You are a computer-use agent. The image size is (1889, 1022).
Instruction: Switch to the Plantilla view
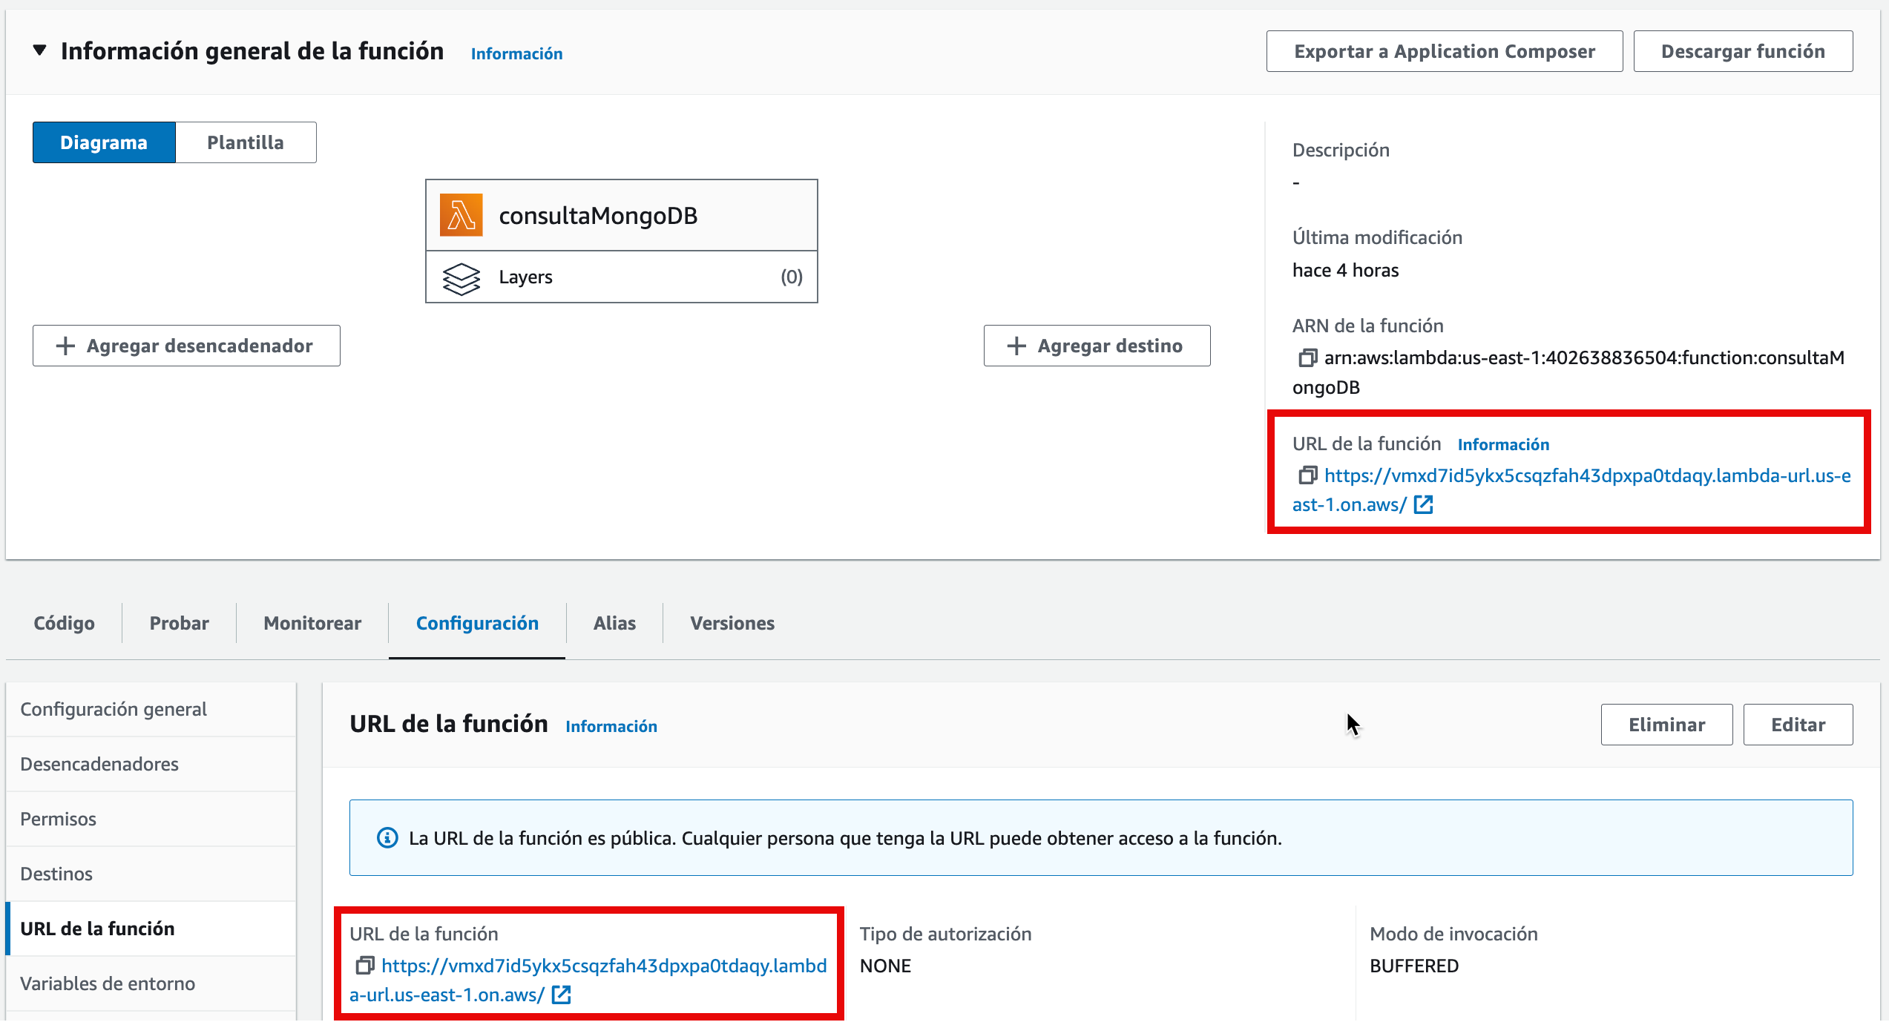[x=246, y=142]
